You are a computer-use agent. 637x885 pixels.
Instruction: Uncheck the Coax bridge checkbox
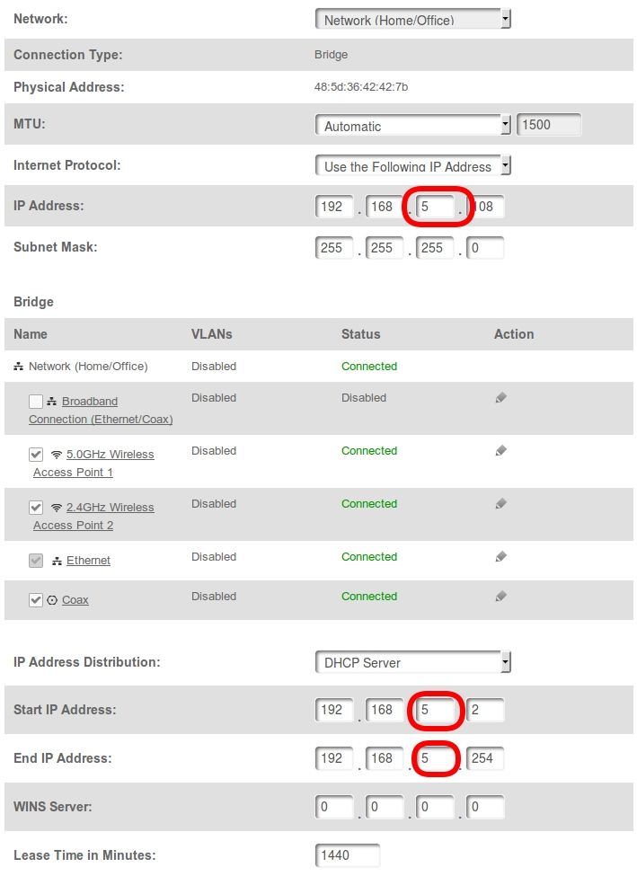point(36,600)
